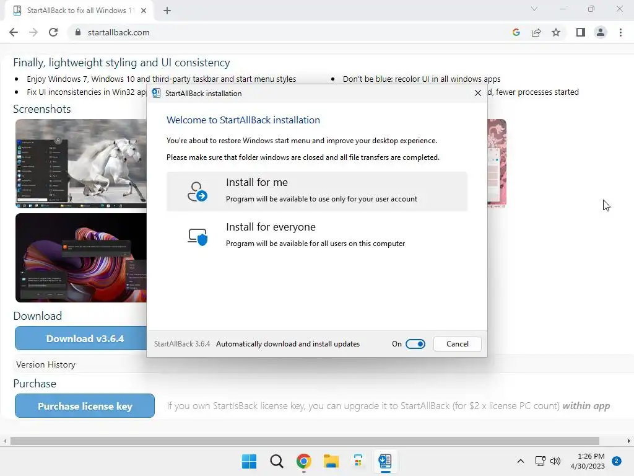Close the StartAllBack browser tab
The width and height of the screenshot is (634, 476).
pos(144,11)
